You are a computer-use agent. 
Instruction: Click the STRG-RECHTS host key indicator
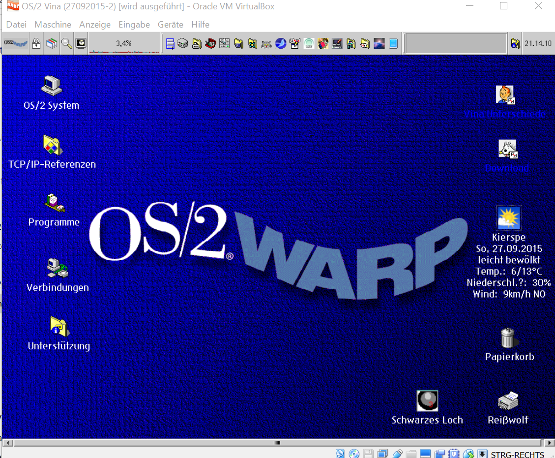(x=518, y=455)
